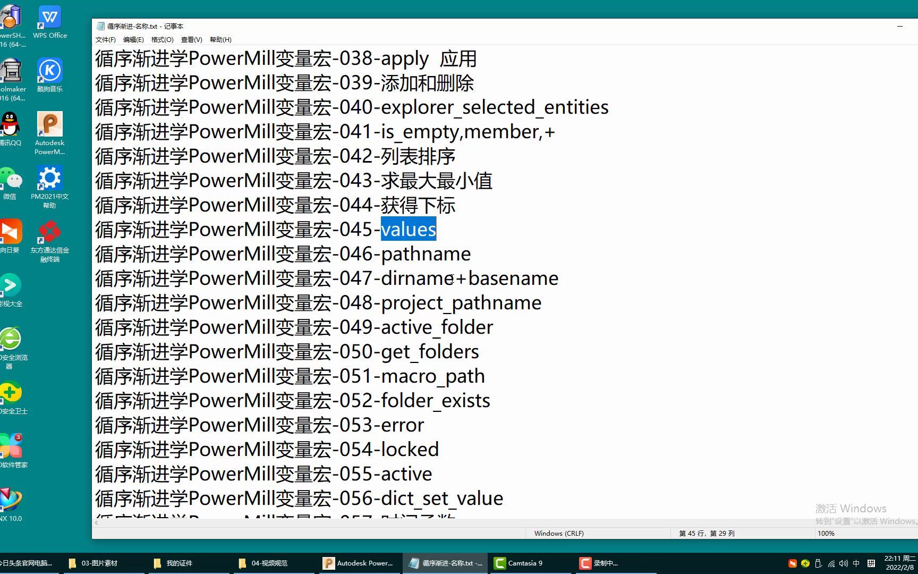Click the 拼 IME mode indicator
Viewport: 918px width, 574px height.
tap(871, 563)
